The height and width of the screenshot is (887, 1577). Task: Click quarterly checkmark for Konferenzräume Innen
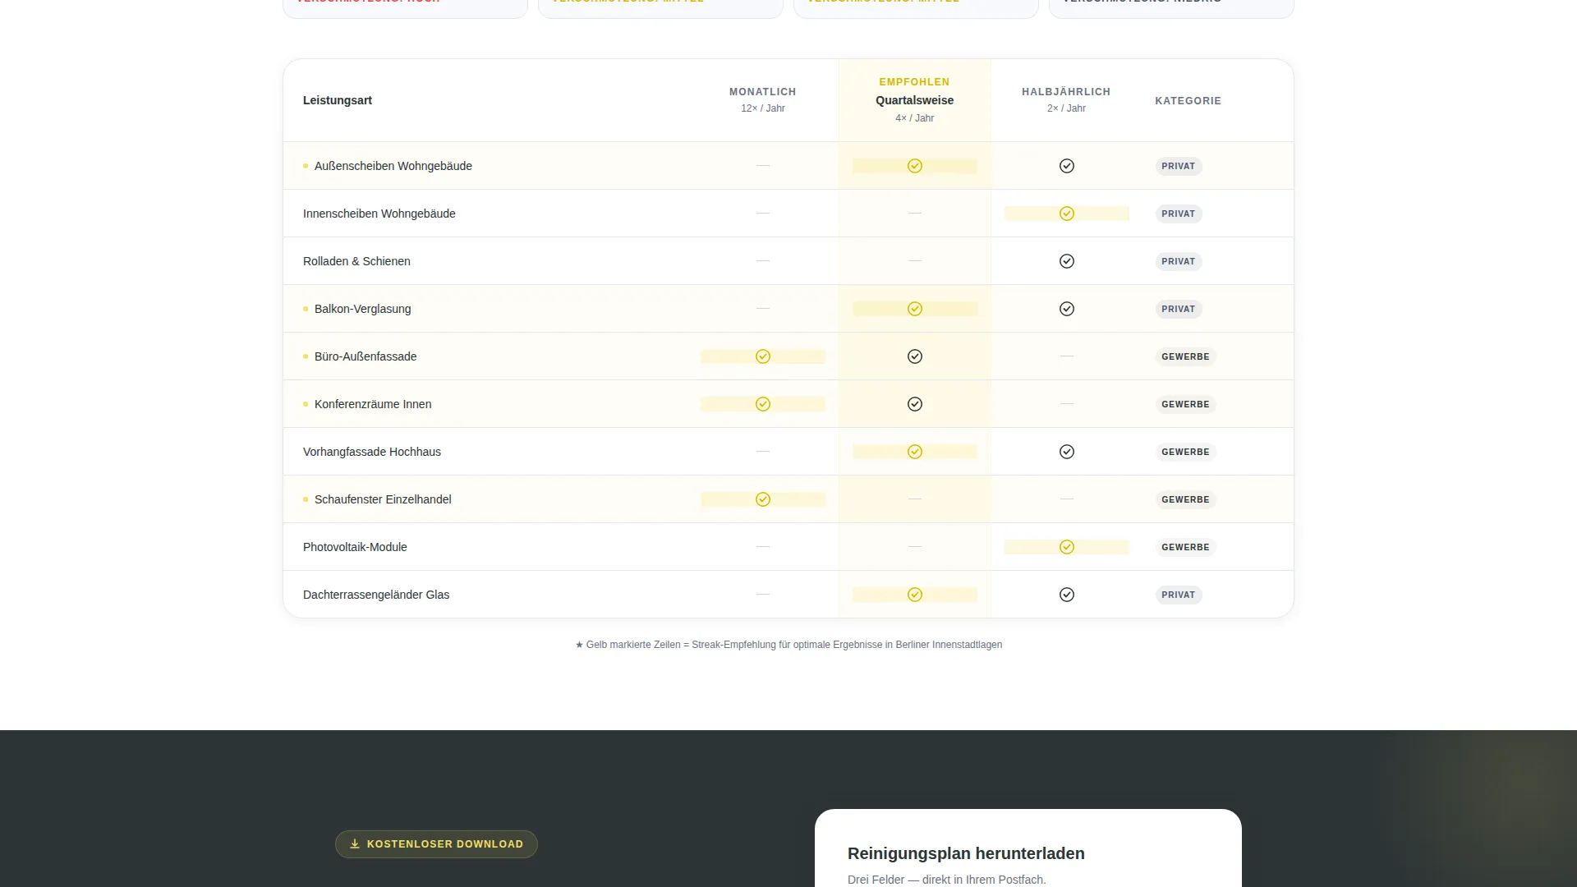click(914, 404)
